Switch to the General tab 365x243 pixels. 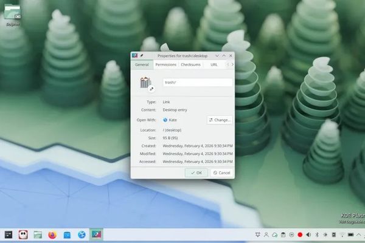point(142,64)
